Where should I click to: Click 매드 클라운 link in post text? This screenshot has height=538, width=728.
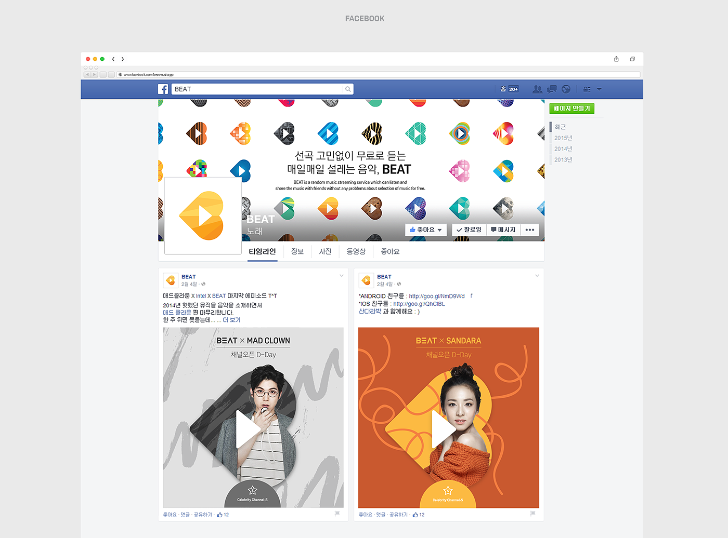[x=177, y=313]
